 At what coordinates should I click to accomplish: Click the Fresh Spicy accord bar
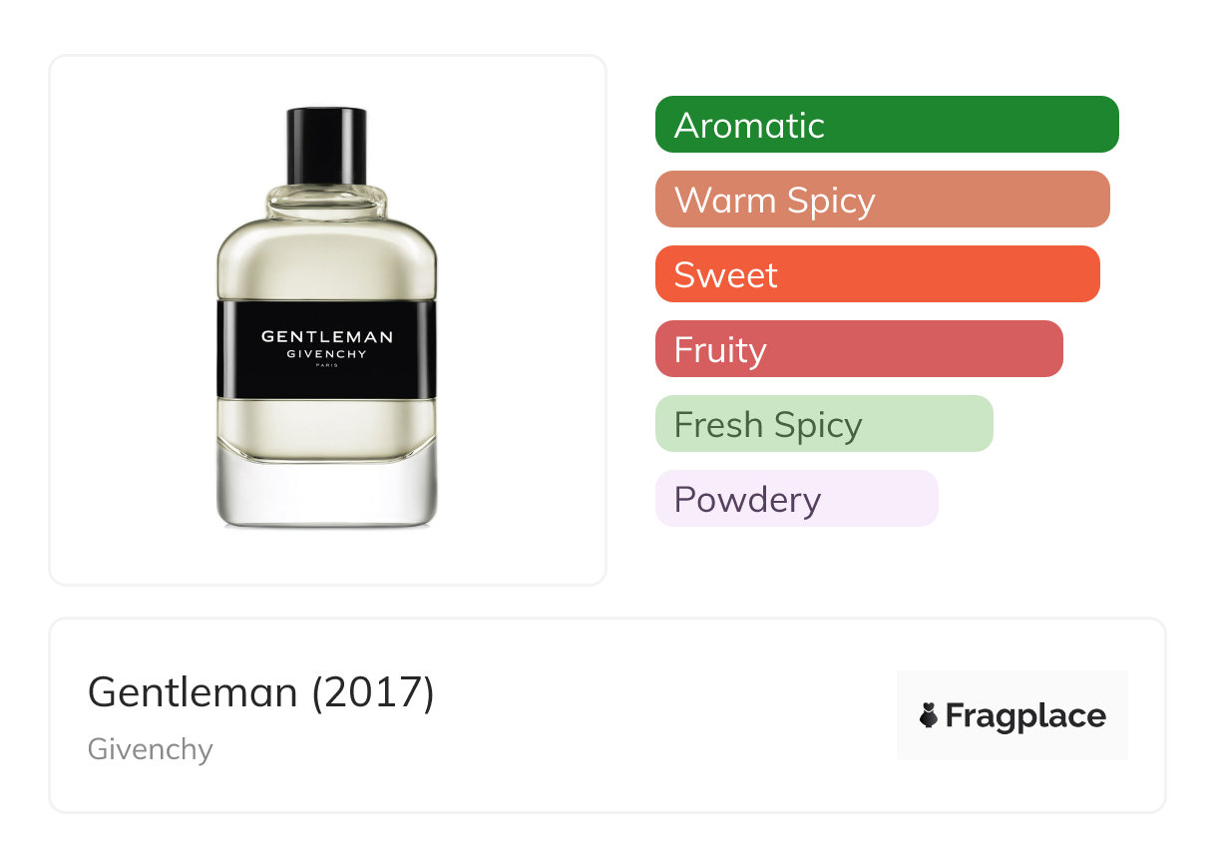(x=824, y=424)
